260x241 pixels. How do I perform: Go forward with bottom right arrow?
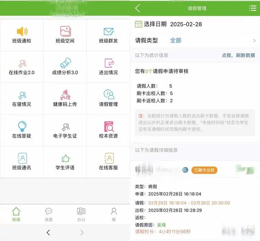click(x=82, y=233)
